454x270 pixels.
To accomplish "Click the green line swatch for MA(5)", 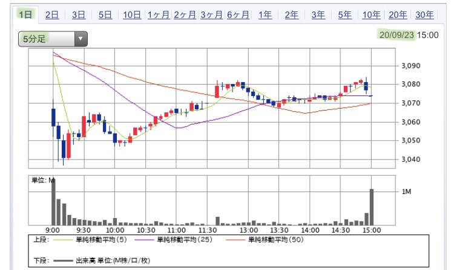I will point(63,240).
